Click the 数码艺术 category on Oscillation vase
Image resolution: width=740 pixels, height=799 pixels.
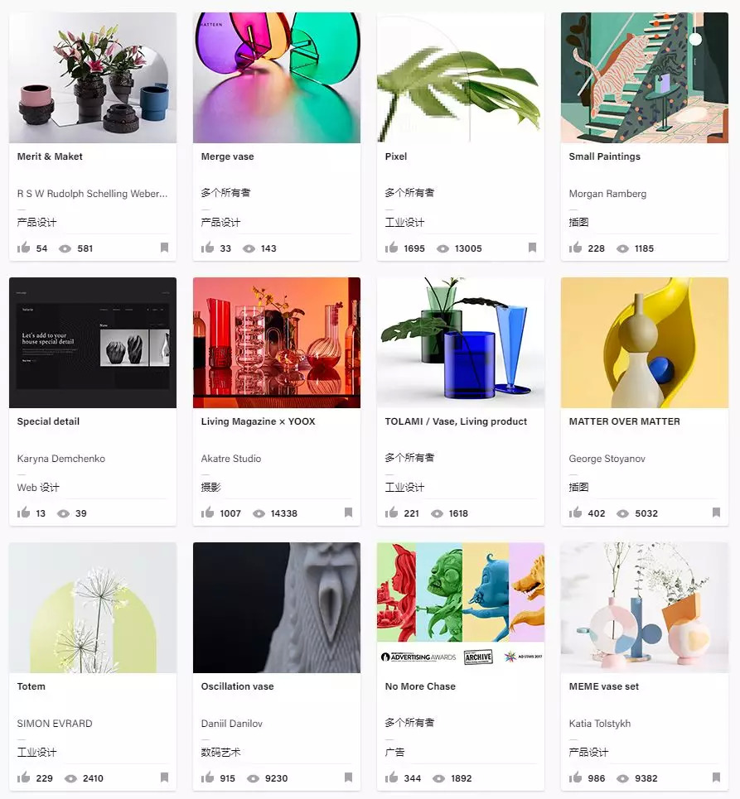pyautogui.click(x=220, y=753)
